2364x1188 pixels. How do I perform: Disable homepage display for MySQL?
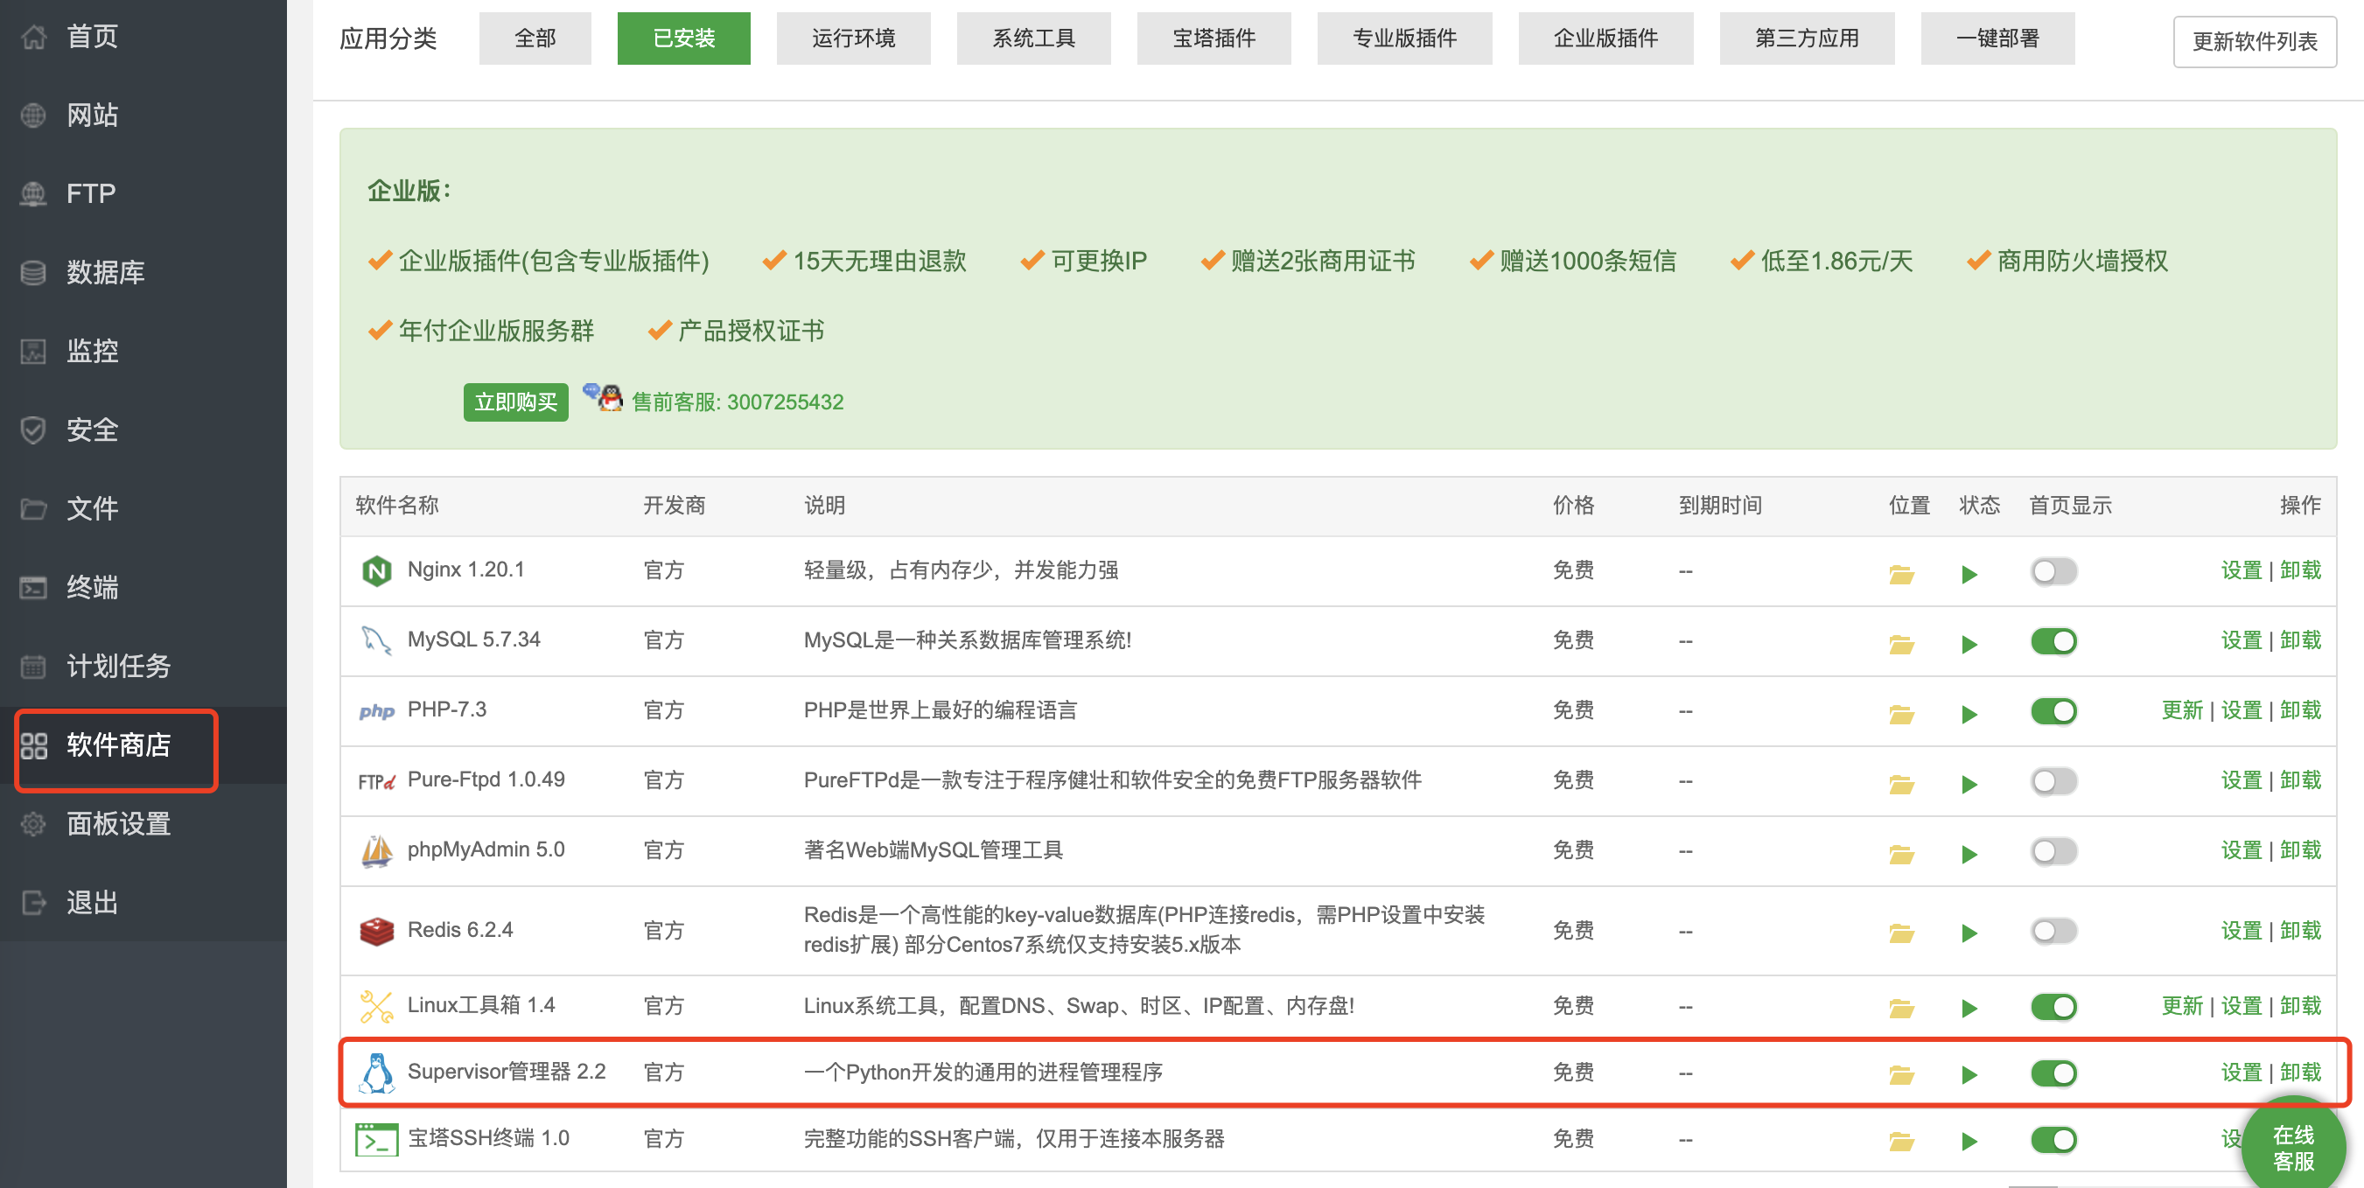tap(2053, 641)
